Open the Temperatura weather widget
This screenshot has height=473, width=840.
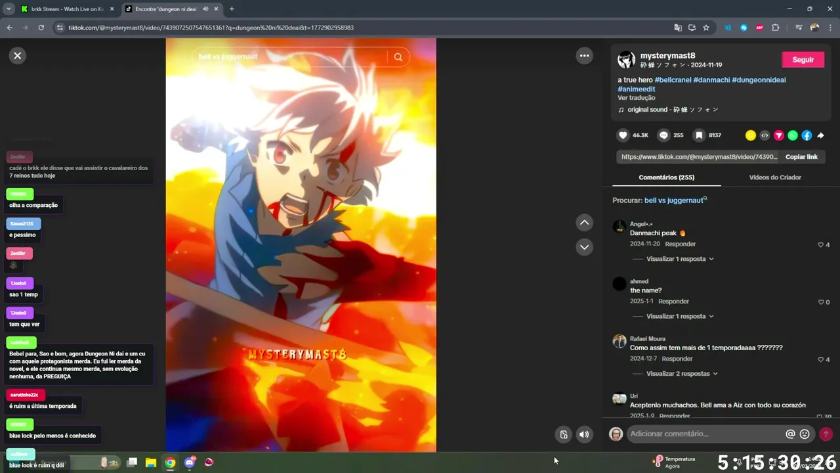[x=674, y=462]
